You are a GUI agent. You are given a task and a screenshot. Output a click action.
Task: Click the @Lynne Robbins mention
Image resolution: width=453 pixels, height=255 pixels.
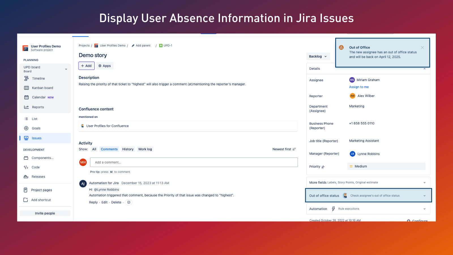(x=106, y=190)
